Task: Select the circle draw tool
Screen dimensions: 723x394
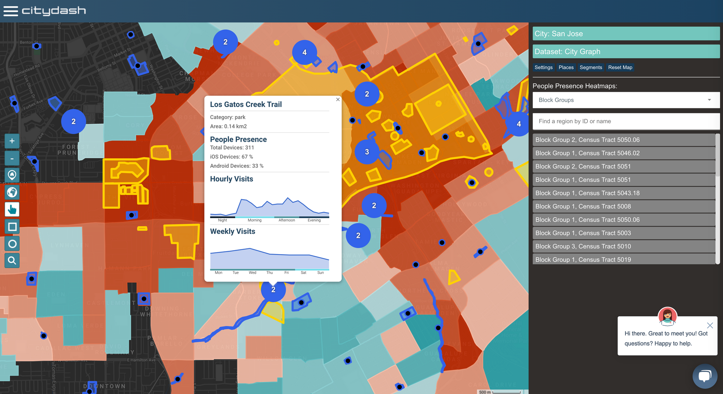Action: pos(12,244)
